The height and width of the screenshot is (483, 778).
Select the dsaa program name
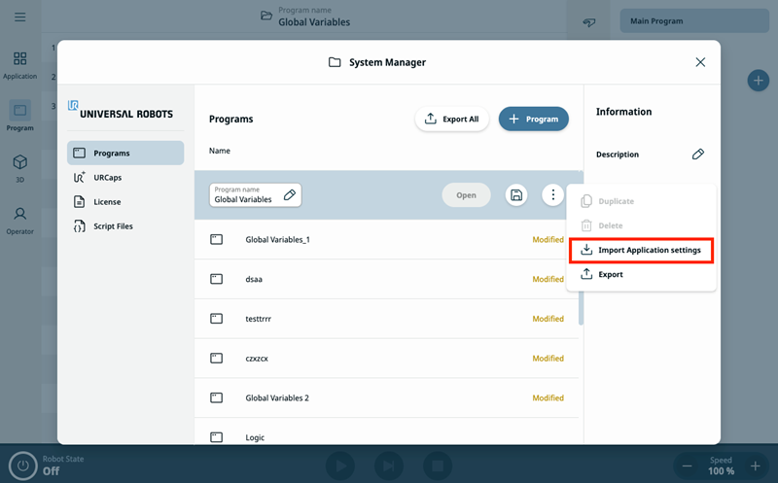254,279
